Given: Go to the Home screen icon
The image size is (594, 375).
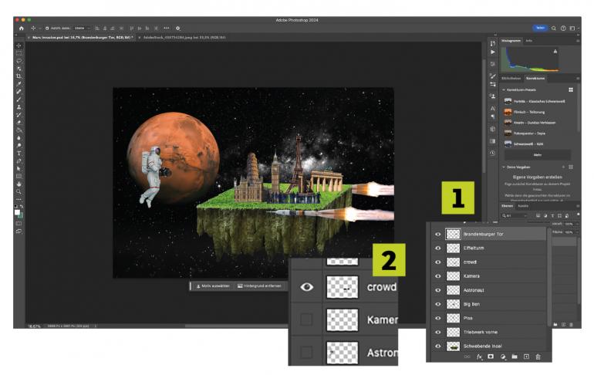Looking at the screenshot, I should (x=22, y=28).
